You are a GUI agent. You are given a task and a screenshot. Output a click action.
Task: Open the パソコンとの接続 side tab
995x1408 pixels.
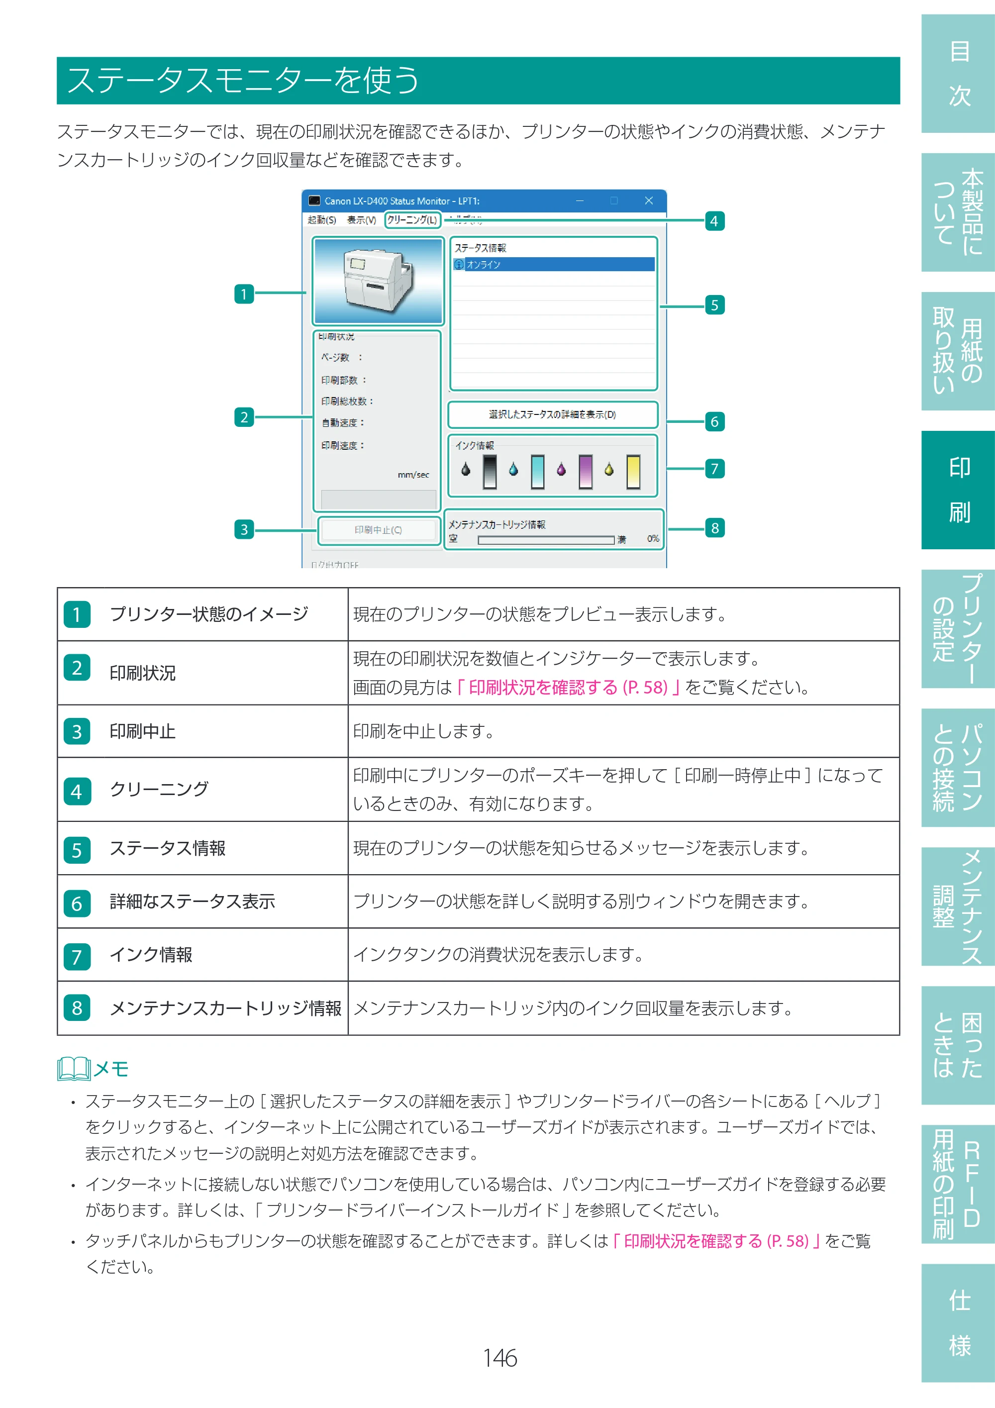[x=958, y=768]
